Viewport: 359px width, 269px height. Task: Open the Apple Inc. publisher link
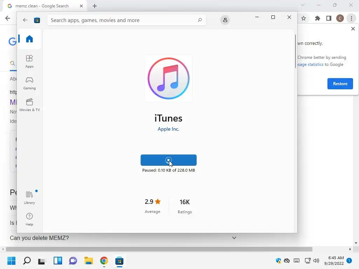[169, 129]
